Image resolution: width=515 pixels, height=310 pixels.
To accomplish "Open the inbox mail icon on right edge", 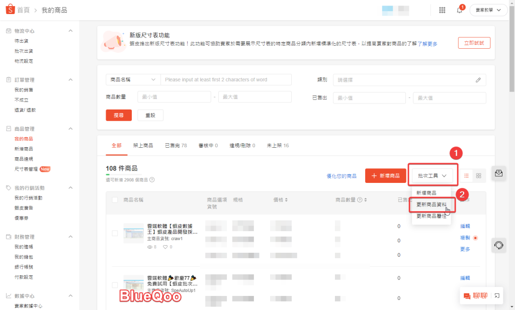I will pyautogui.click(x=498, y=173).
